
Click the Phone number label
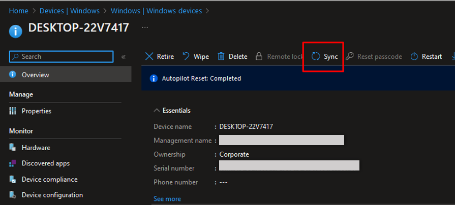point(175,182)
